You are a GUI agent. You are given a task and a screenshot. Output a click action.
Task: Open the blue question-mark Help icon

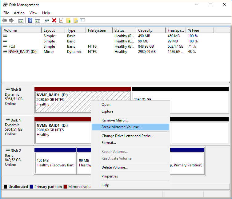[30, 20]
